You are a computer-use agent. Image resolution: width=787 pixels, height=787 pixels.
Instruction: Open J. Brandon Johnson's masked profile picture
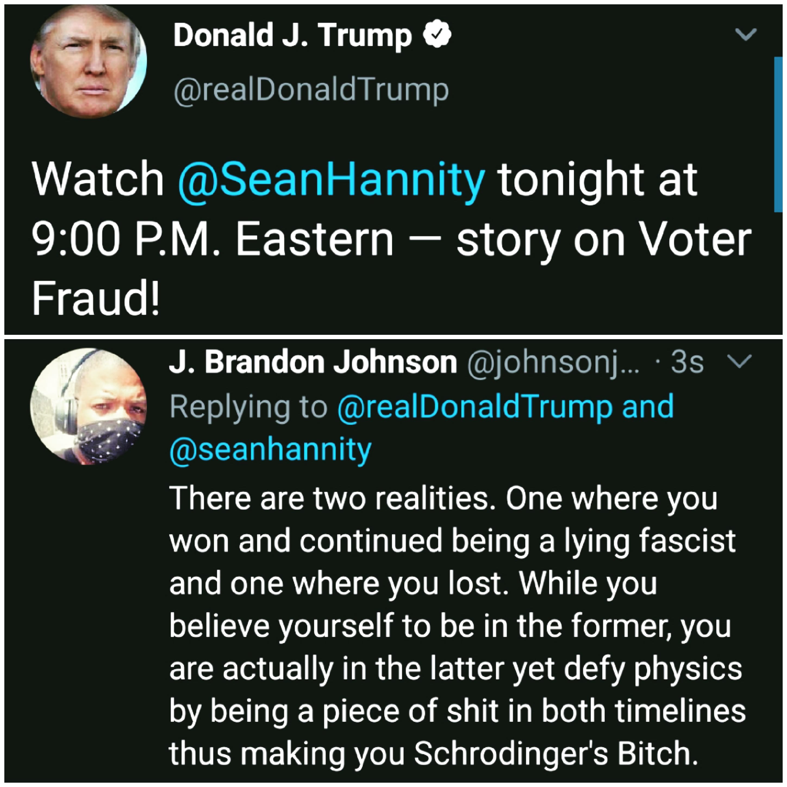coord(88,406)
